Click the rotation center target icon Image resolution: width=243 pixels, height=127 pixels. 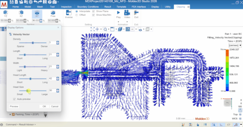point(97,29)
